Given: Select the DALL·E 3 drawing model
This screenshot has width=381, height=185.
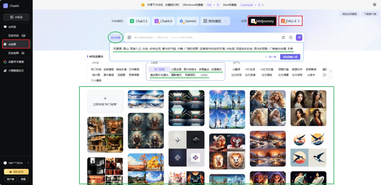Looking at the screenshot, I should (x=290, y=21).
